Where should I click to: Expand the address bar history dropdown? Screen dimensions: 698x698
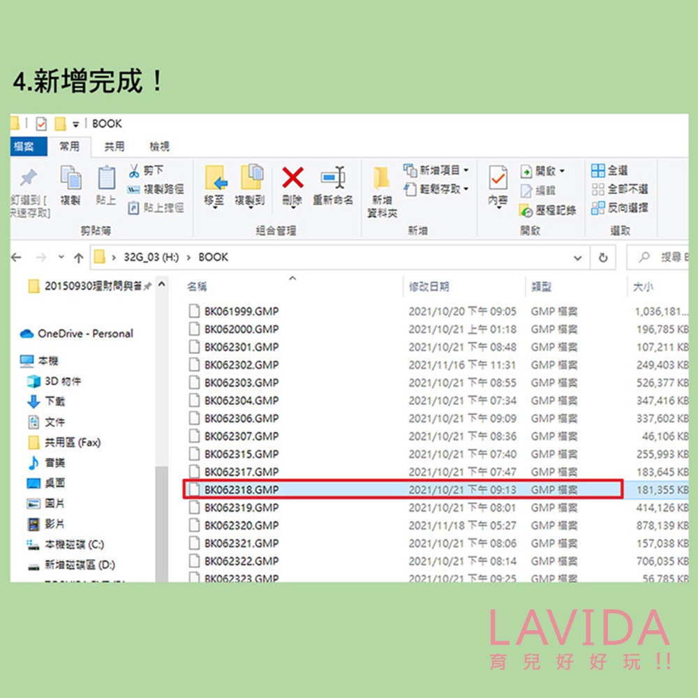577,258
